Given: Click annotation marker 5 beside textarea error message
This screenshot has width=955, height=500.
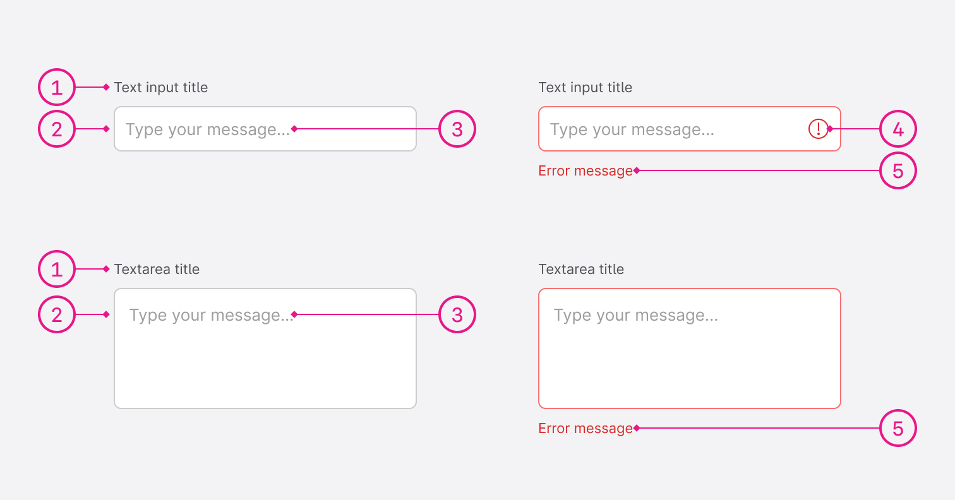Looking at the screenshot, I should click(x=898, y=428).
